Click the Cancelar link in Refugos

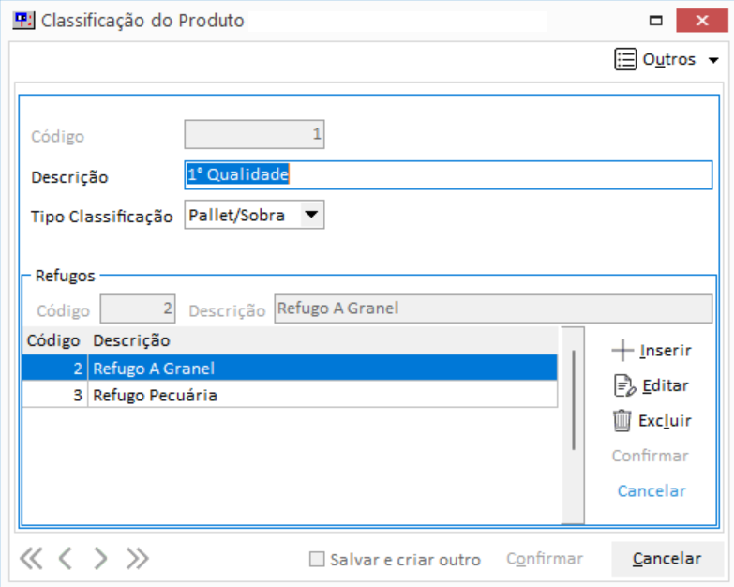coord(652,491)
